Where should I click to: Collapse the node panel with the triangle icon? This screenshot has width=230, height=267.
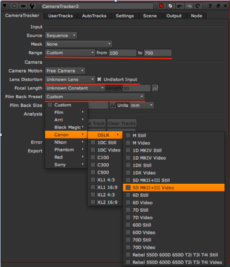[x=4, y=6]
